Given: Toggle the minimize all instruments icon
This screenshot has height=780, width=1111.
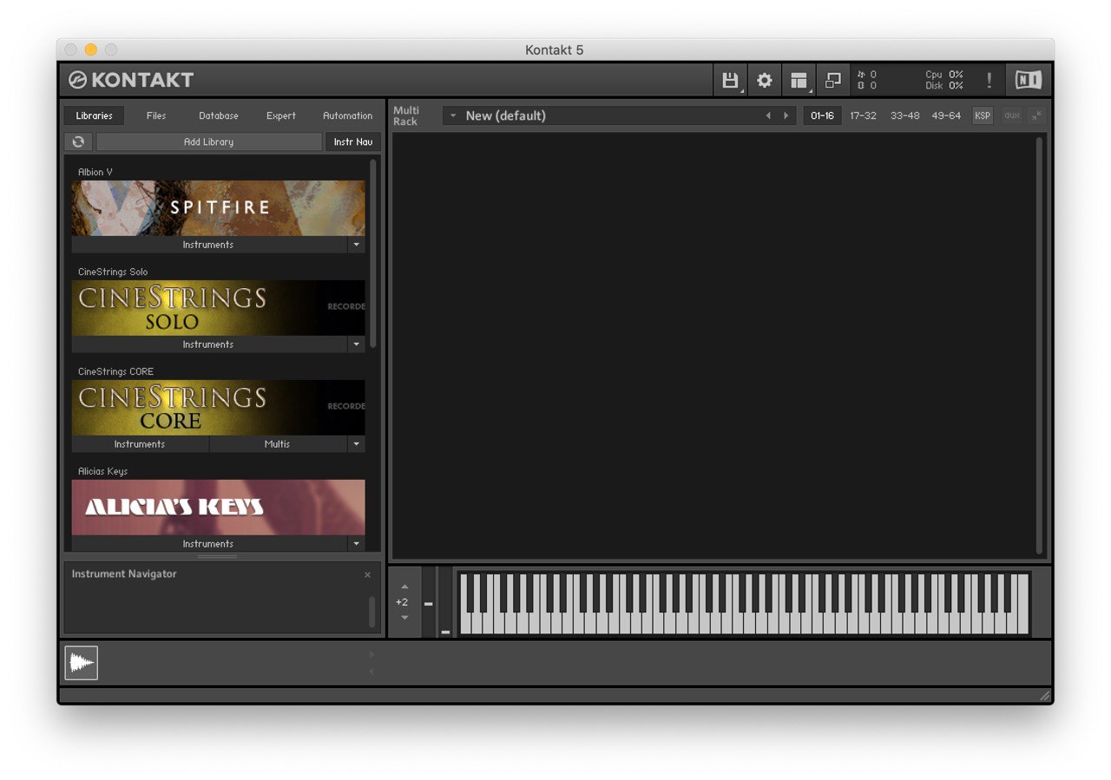Looking at the screenshot, I should coord(1036,115).
